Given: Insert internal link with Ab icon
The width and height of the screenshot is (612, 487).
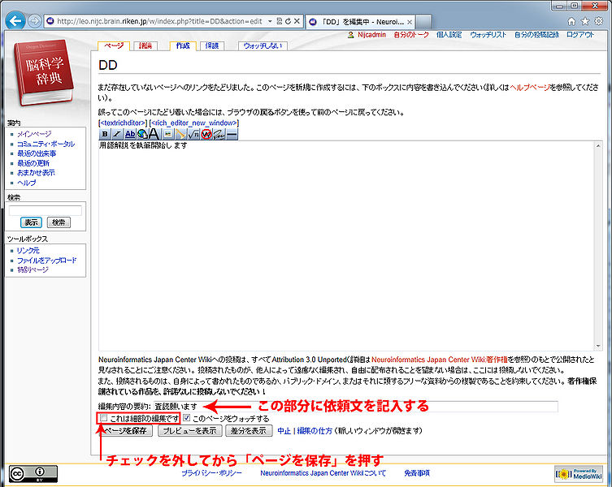Looking at the screenshot, I should [130, 134].
